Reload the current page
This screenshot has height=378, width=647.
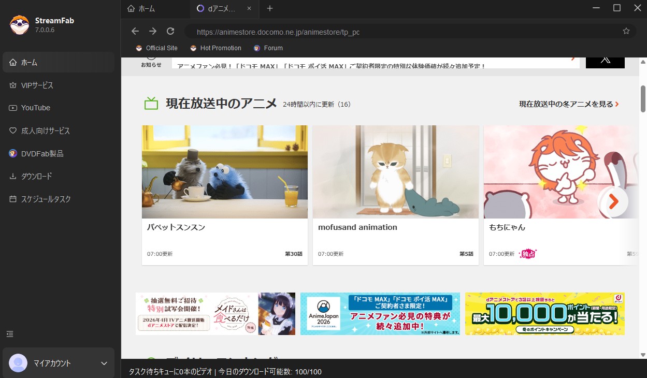pyautogui.click(x=170, y=31)
